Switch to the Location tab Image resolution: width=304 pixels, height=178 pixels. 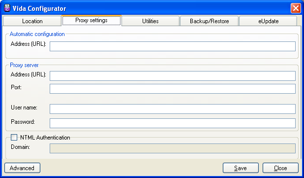click(32, 21)
